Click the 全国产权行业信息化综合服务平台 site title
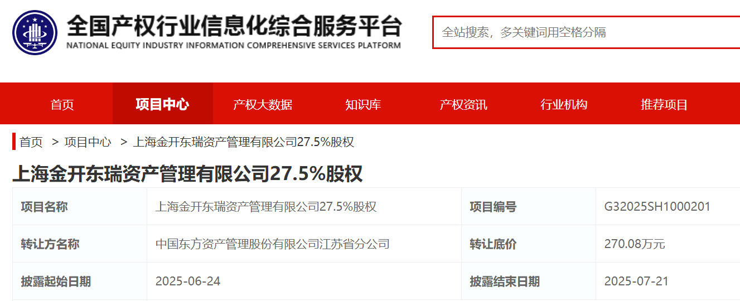Screen dimensions: 740x301 (x=234, y=26)
